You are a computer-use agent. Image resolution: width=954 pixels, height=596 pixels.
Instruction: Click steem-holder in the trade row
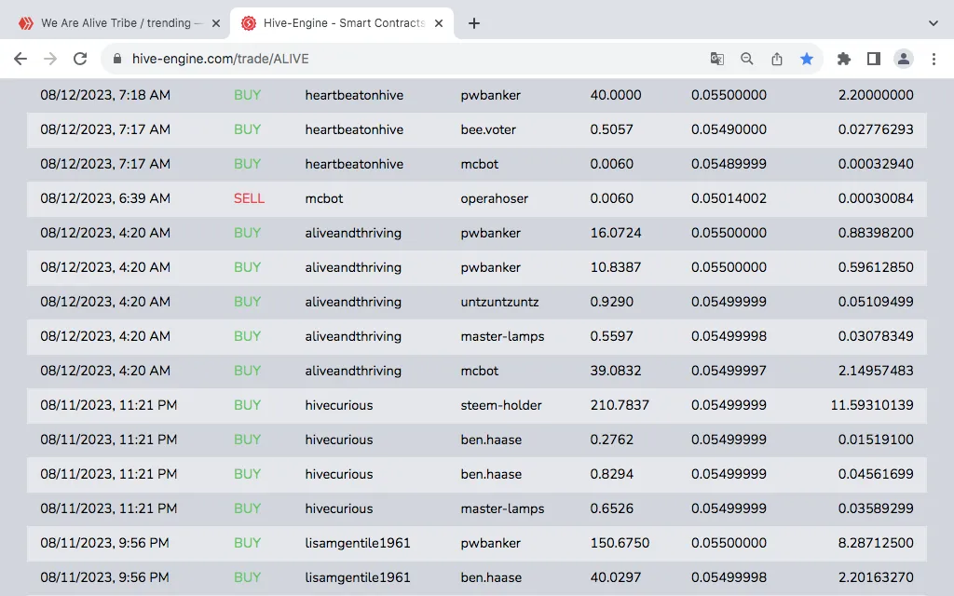tap(500, 405)
